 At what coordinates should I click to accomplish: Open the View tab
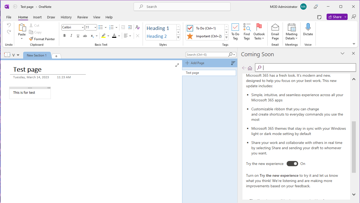[97, 17]
